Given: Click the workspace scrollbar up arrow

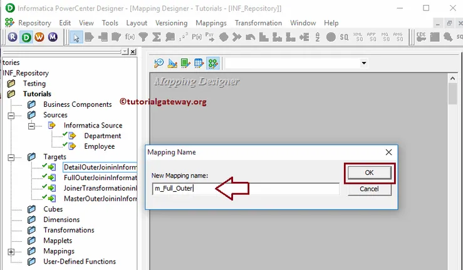Looking at the screenshot, I should click(452, 78).
